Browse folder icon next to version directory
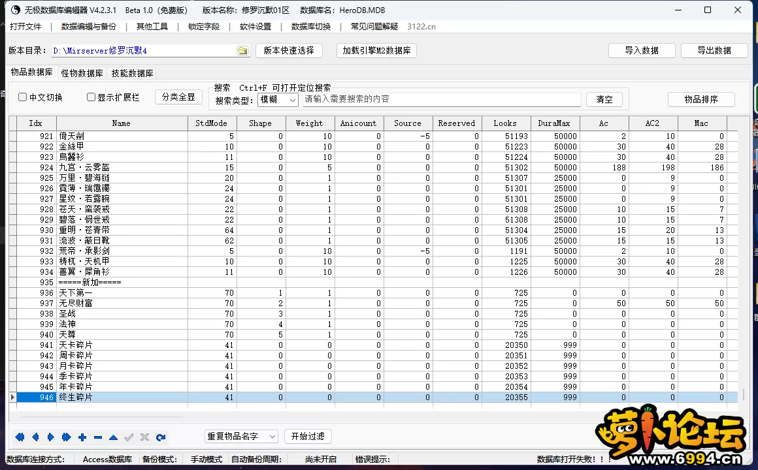 coord(242,51)
